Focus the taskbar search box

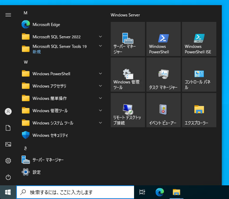tap(75, 192)
